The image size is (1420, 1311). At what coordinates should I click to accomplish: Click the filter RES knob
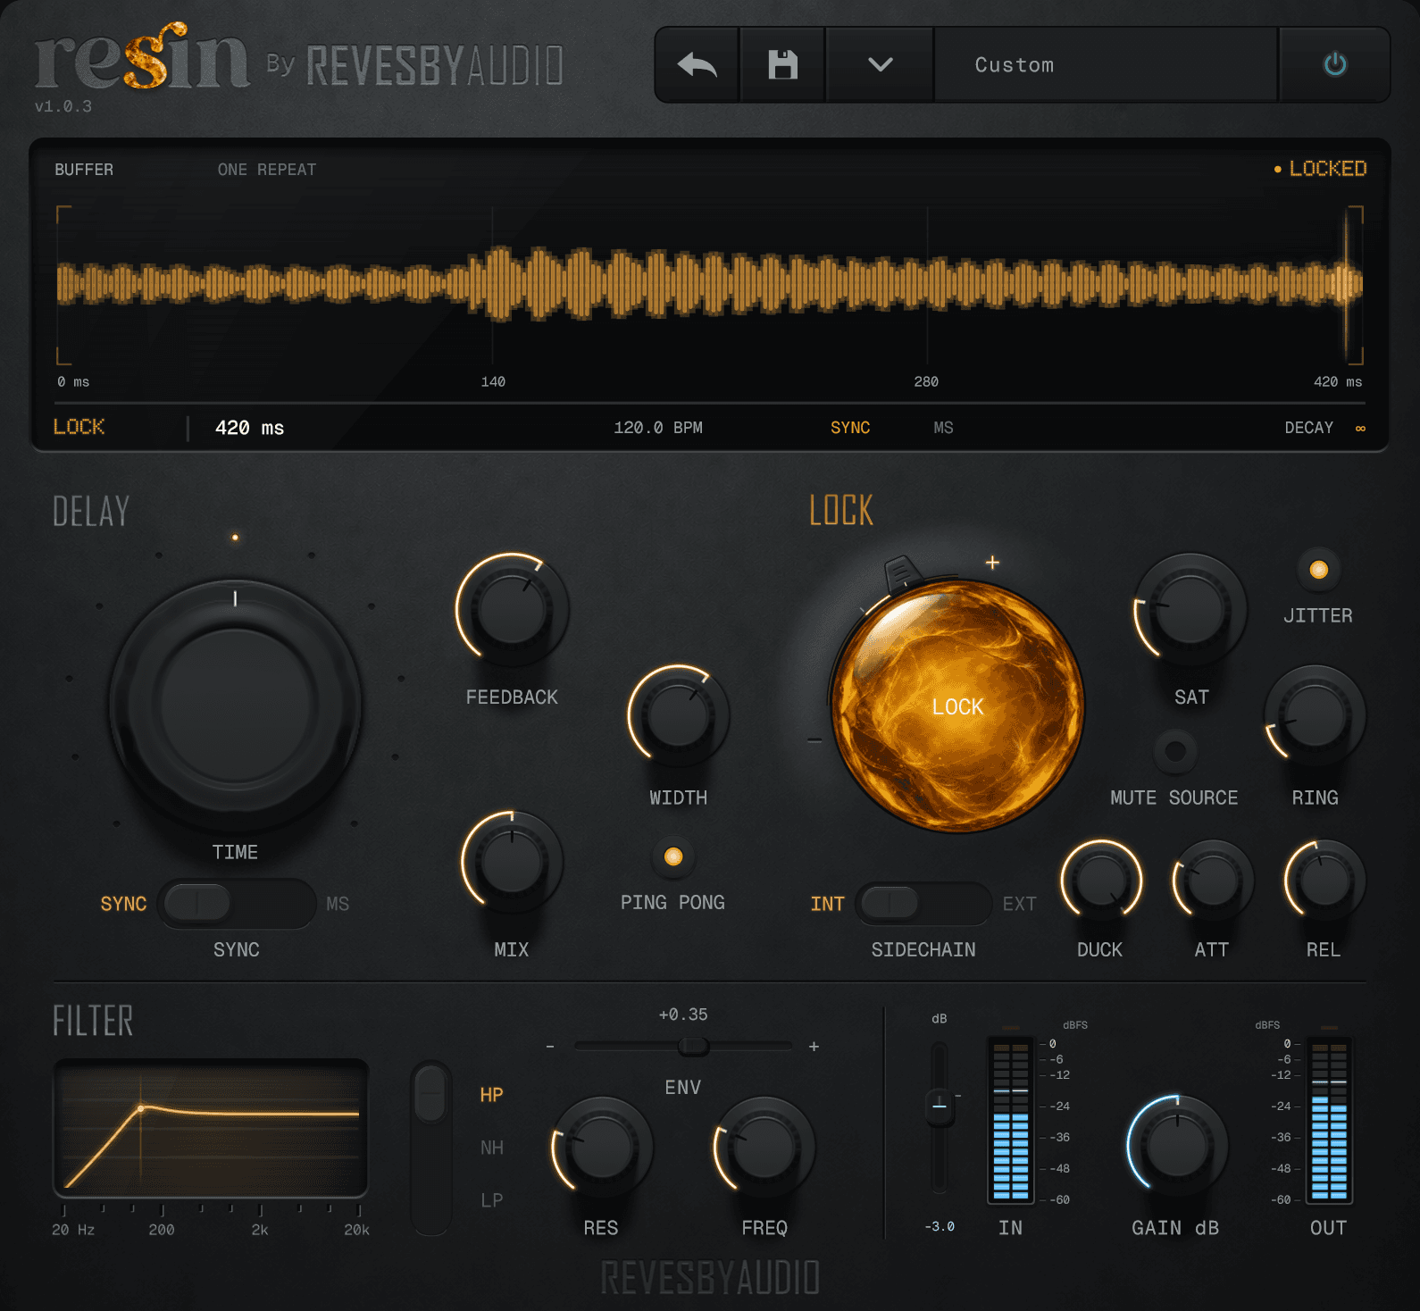pos(602,1147)
